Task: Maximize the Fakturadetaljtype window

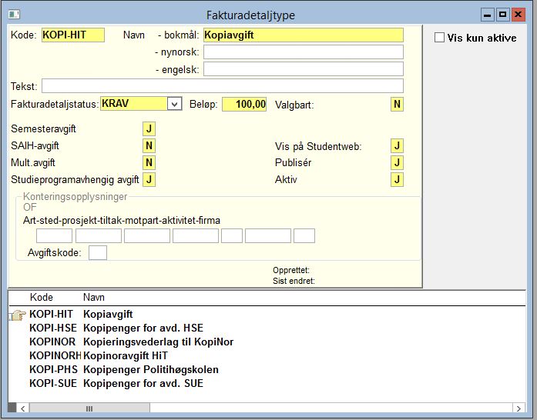Action: (x=503, y=15)
